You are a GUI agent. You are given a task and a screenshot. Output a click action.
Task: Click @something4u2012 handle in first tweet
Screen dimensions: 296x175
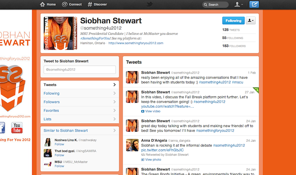[185, 73]
